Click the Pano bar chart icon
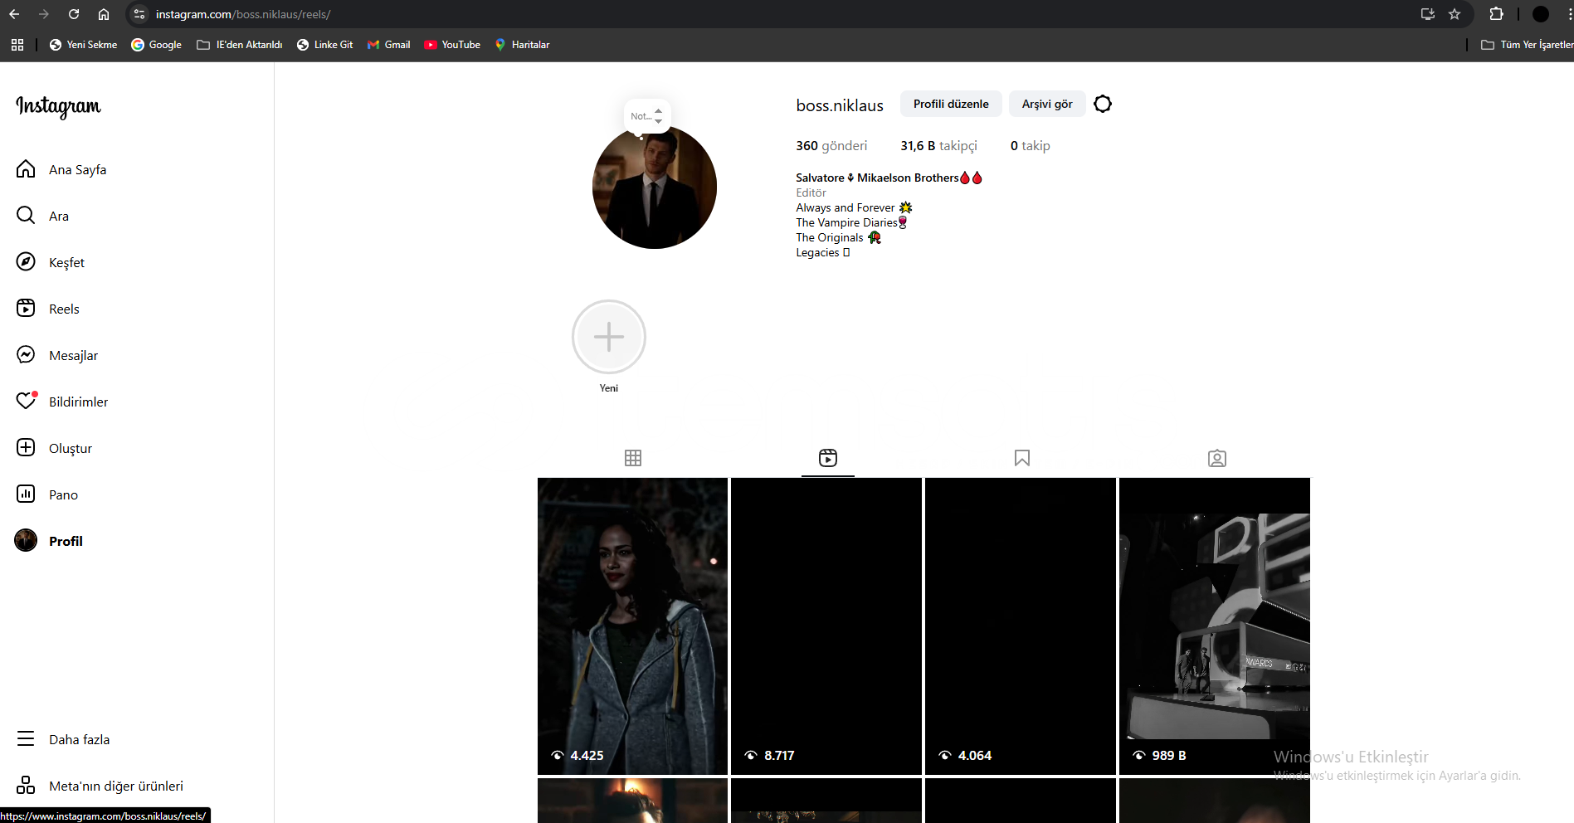The width and height of the screenshot is (1574, 823). [26, 494]
